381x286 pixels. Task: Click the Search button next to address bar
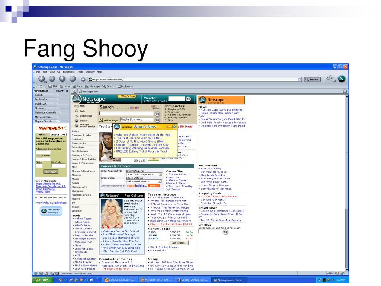(x=312, y=80)
